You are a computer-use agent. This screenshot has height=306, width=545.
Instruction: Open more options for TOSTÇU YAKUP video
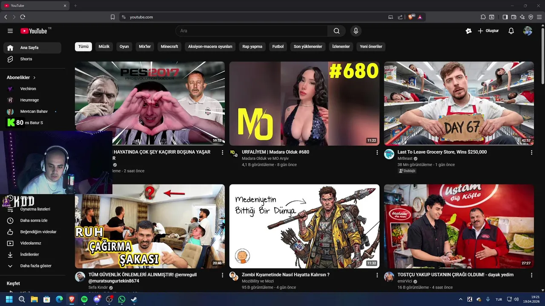pos(531,275)
